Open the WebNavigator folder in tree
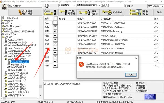164x103 pixels. pos(13,26)
